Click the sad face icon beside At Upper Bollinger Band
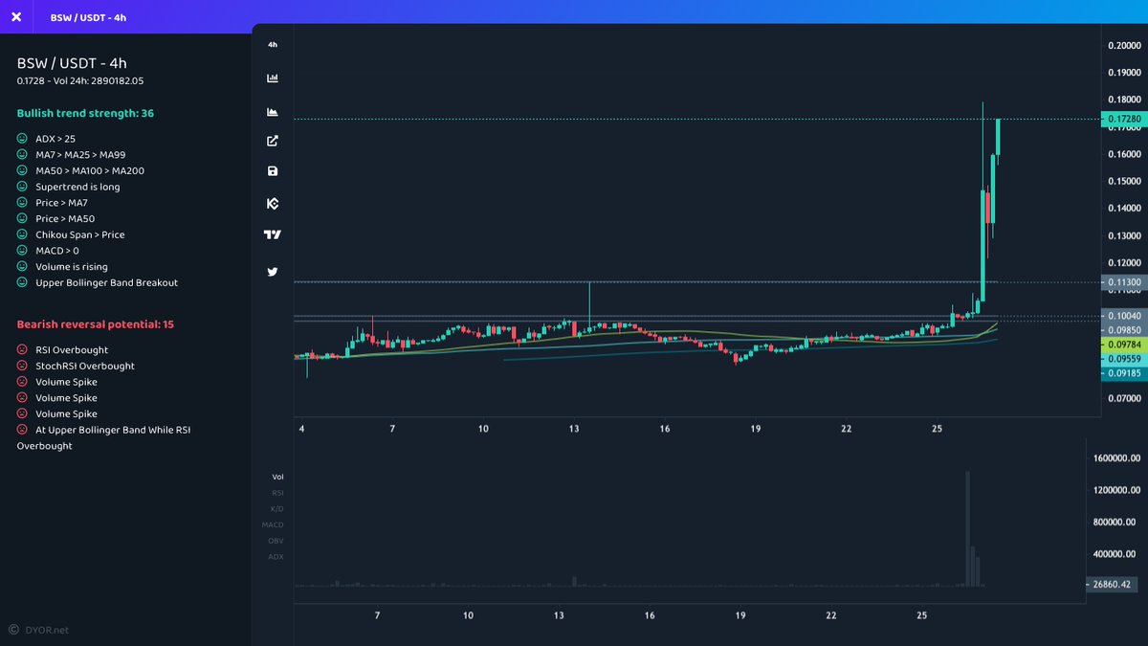The width and height of the screenshot is (1148, 646). point(22,430)
